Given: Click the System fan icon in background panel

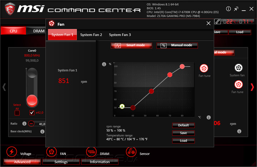Looking at the screenshot, I should click(x=238, y=68).
